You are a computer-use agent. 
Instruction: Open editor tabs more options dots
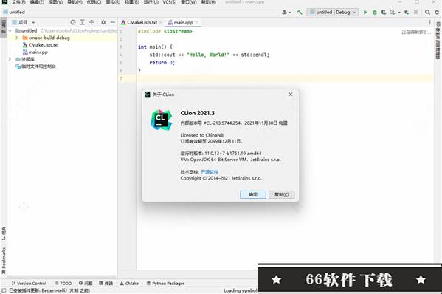pyautogui.click(x=430, y=22)
